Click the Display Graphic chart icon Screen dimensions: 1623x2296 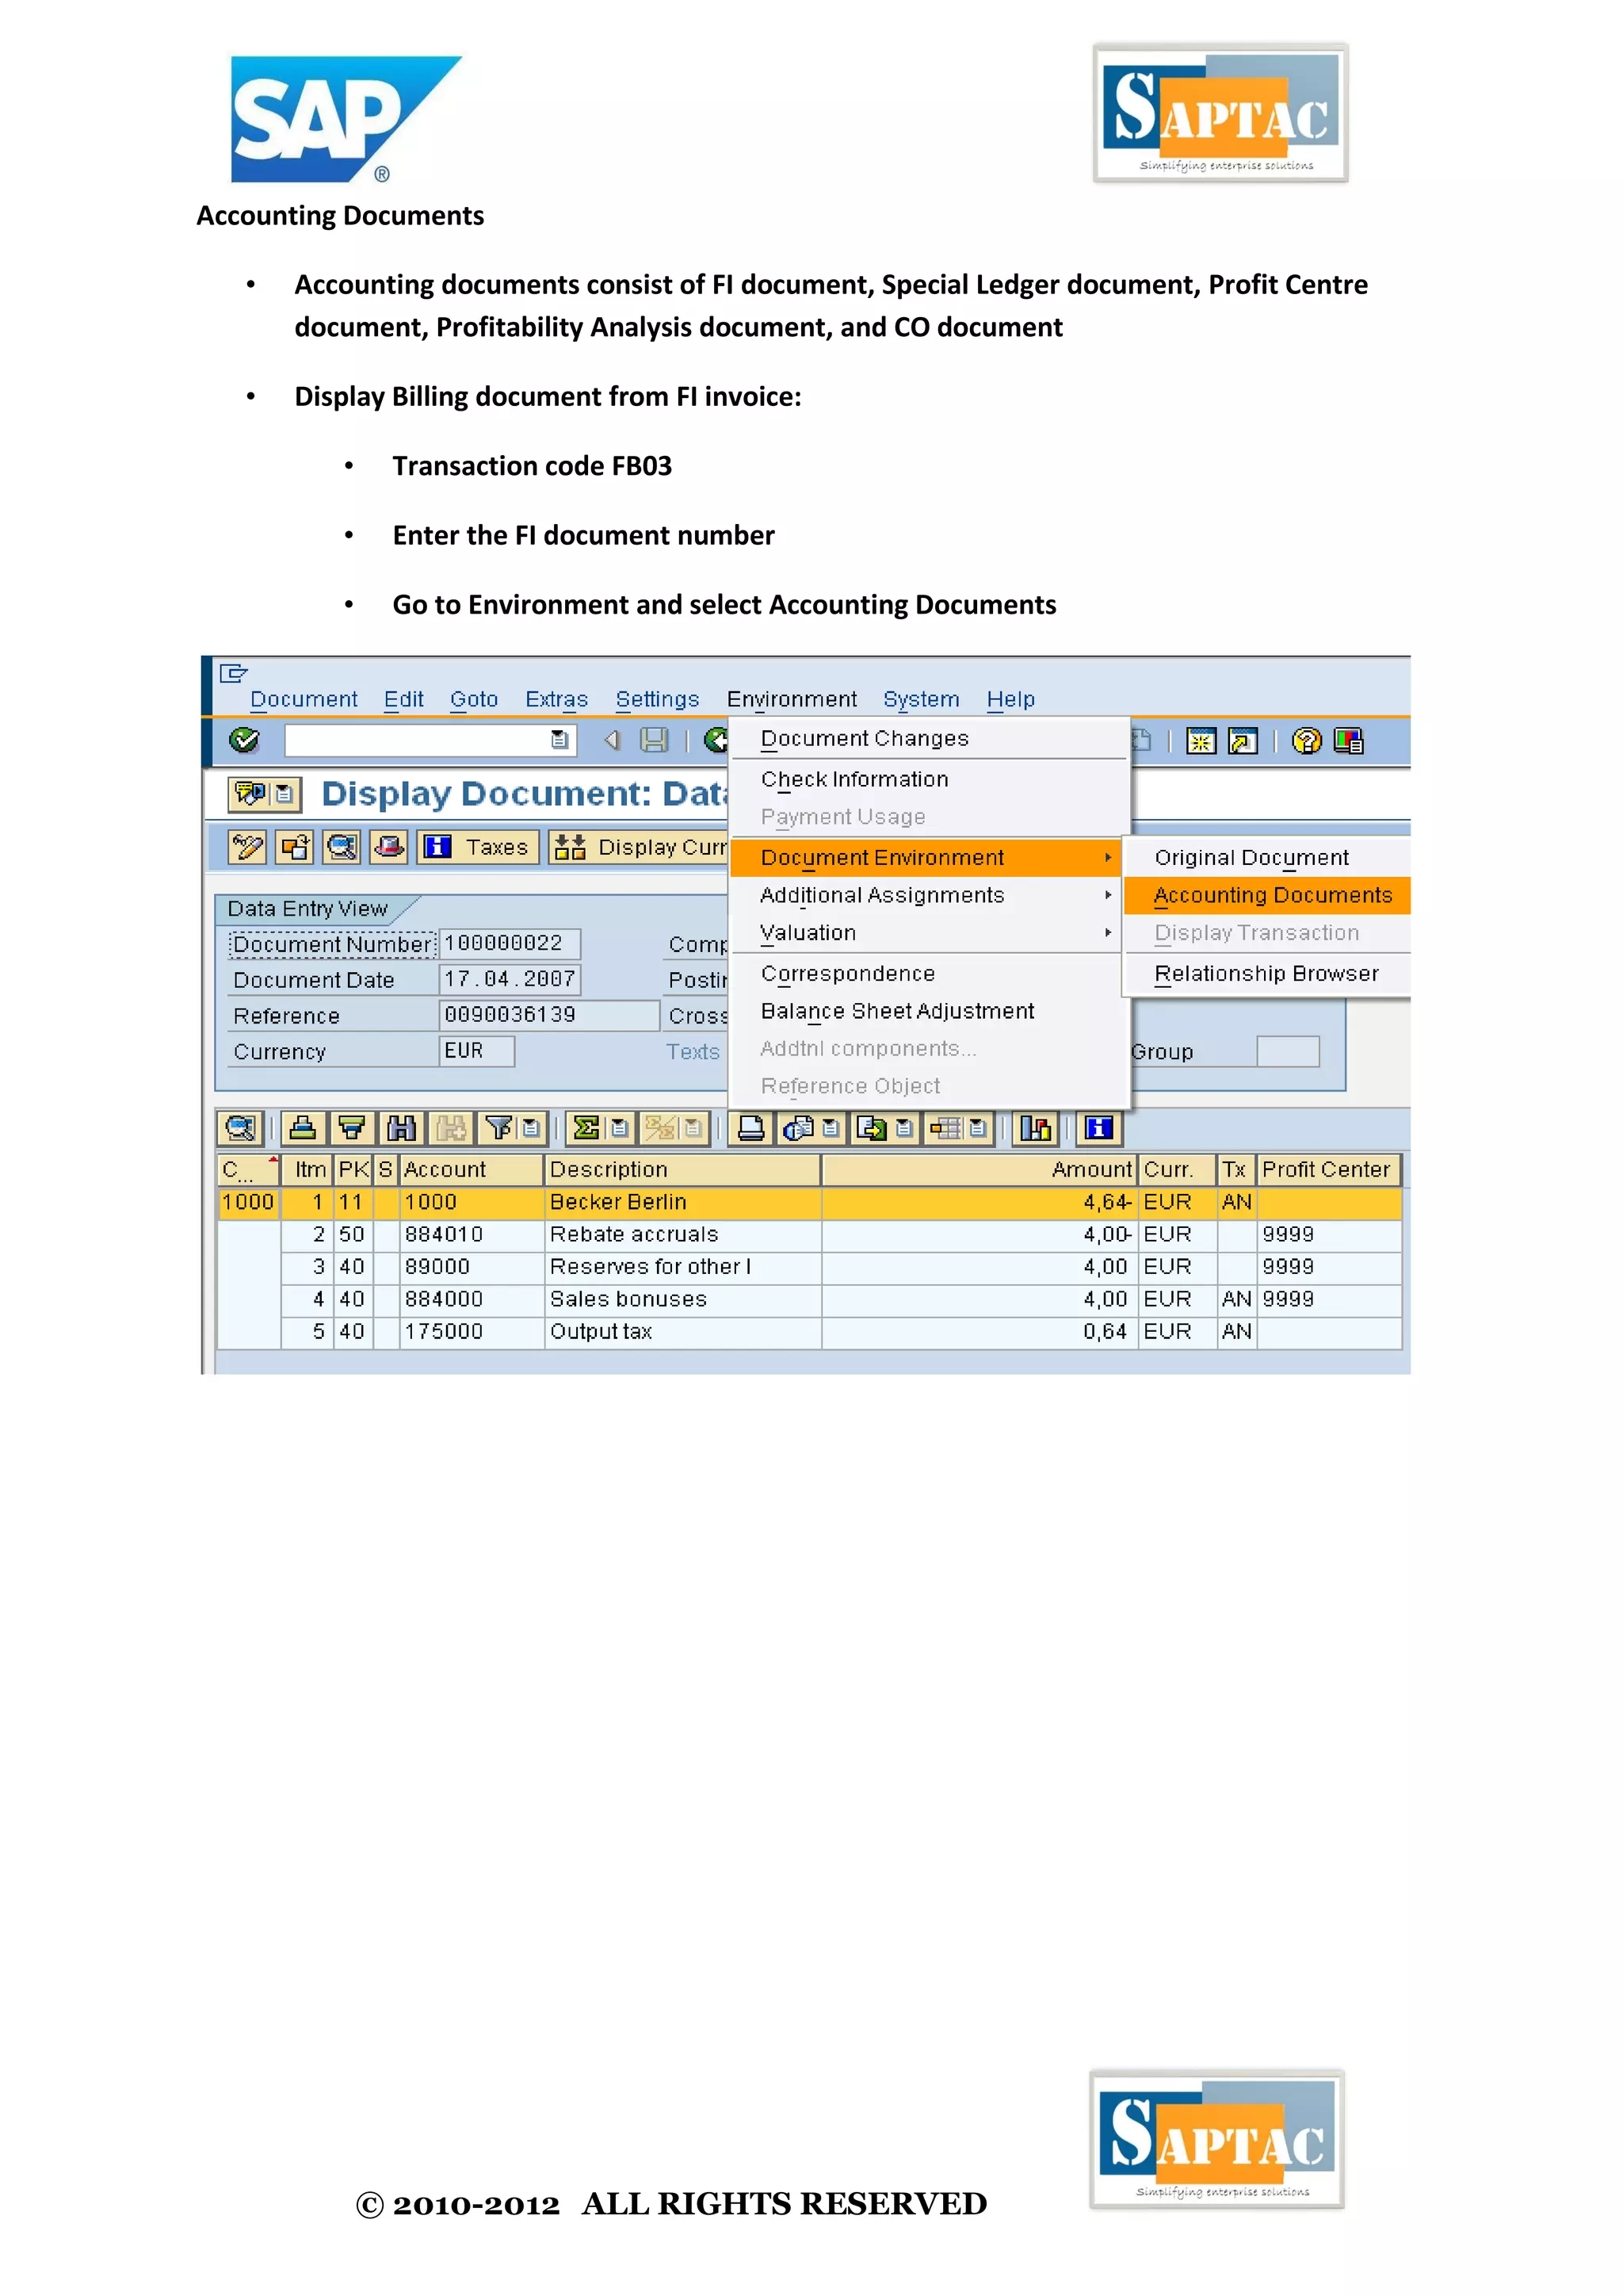[x=1035, y=1129]
